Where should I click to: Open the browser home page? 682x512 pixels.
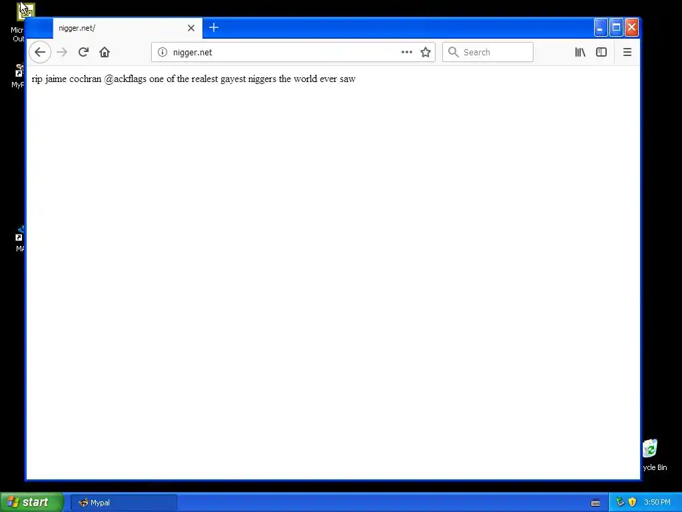[105, 52]
